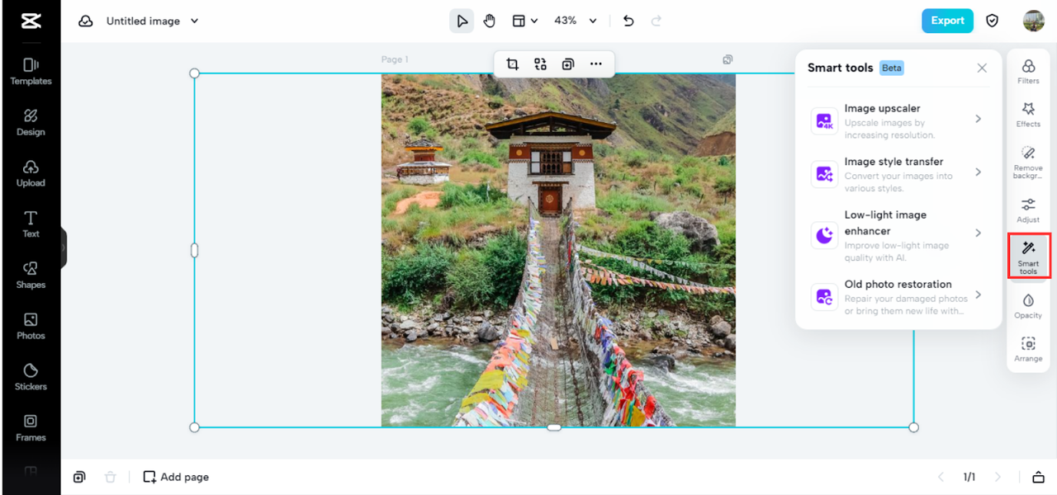The height and width of the screenshot is (495, 1057).
Task: Open the more options ellipsis menu
Action: 596,64
